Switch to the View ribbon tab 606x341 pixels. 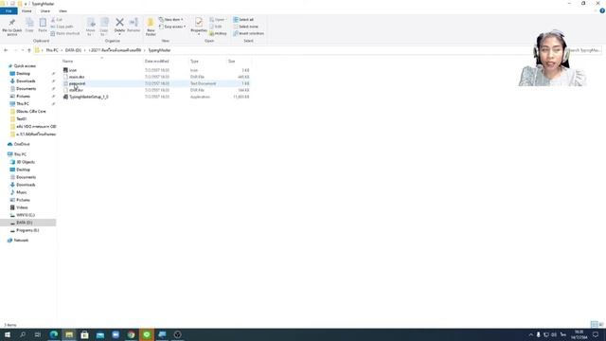pyautogui.click(x=62, y=11)
